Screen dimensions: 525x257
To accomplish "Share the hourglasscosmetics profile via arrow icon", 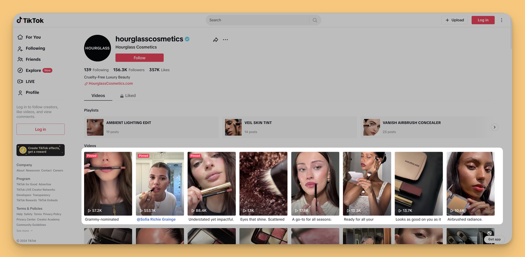I will click(215, 40).
